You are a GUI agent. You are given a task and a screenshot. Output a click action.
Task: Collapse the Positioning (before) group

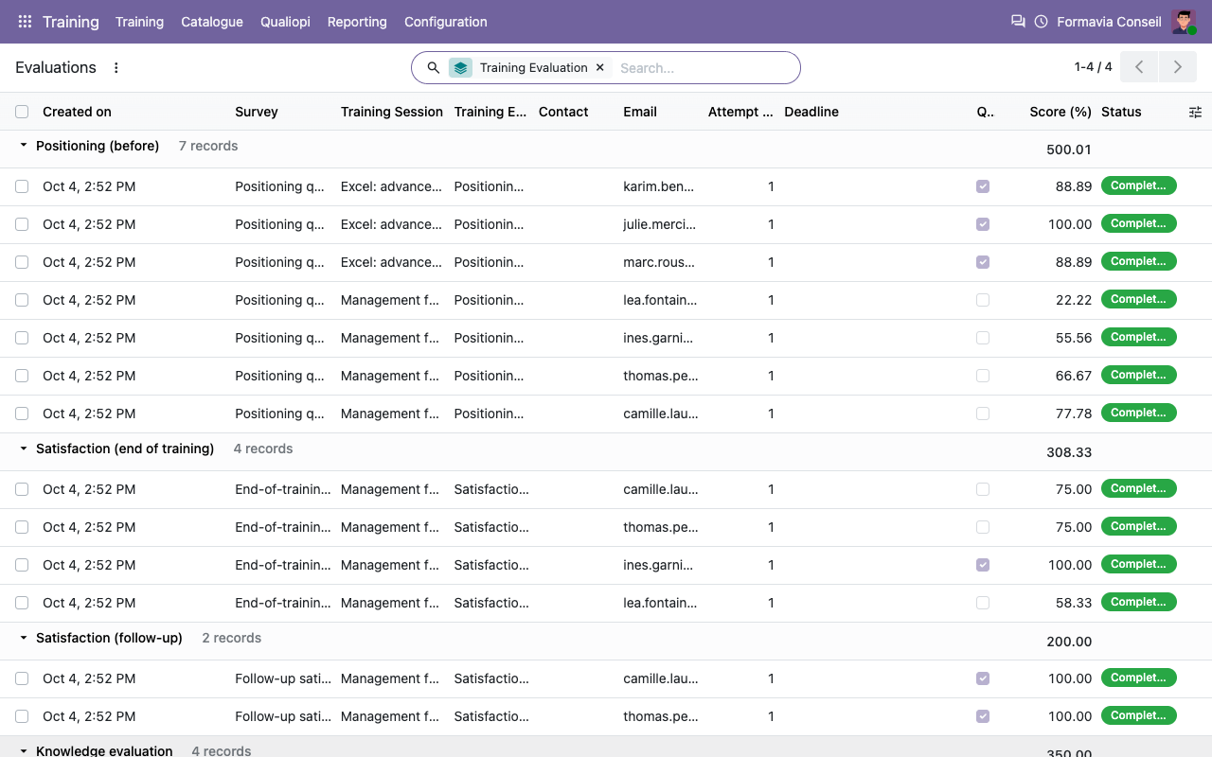coord(24,146)
